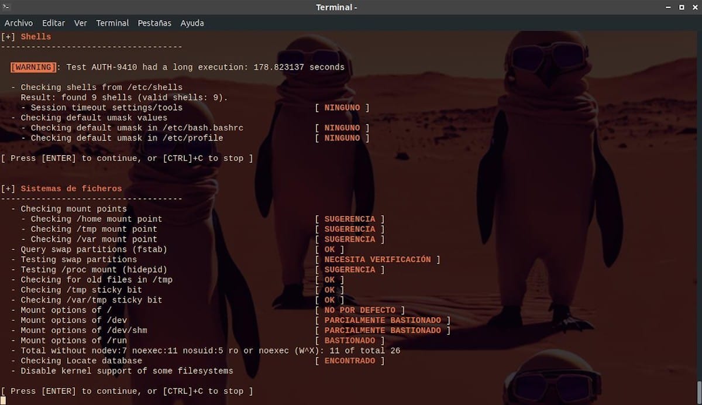Click OK next to old files in /tmp
Image resolution: width=702 pixels, height=405 pixels.
click(329, 280)
